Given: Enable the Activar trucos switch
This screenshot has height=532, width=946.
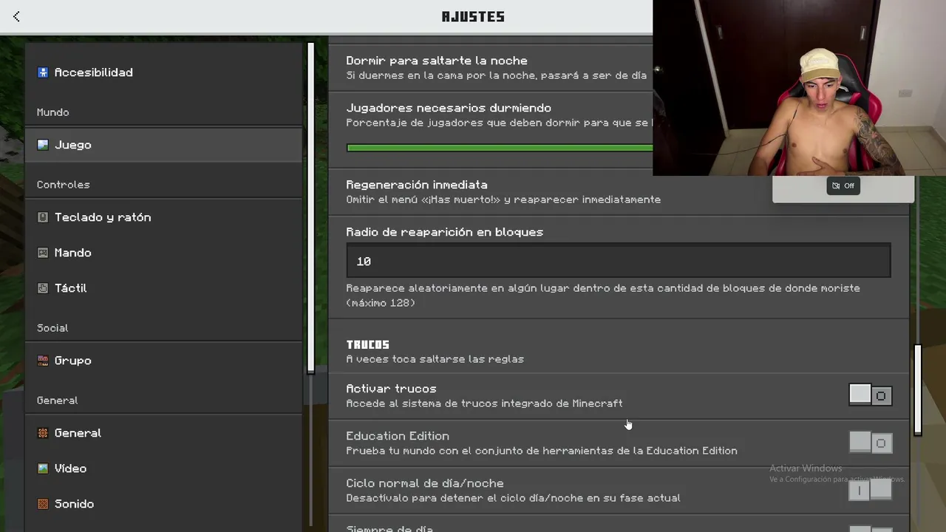Looking at the screenshot, I should click(871, 395).
